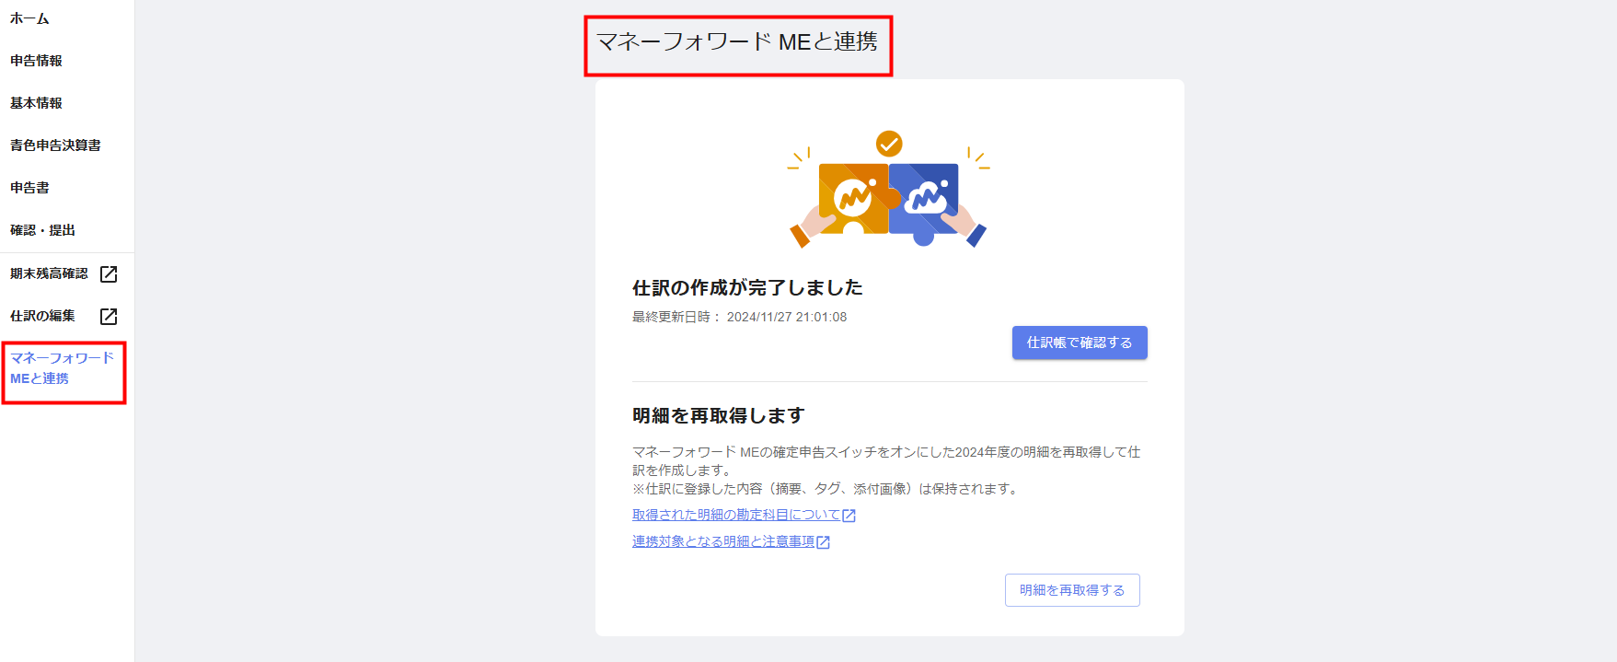Go to 申告情報 in sidebar
1617x662 pixels.
tap(36, 61)
